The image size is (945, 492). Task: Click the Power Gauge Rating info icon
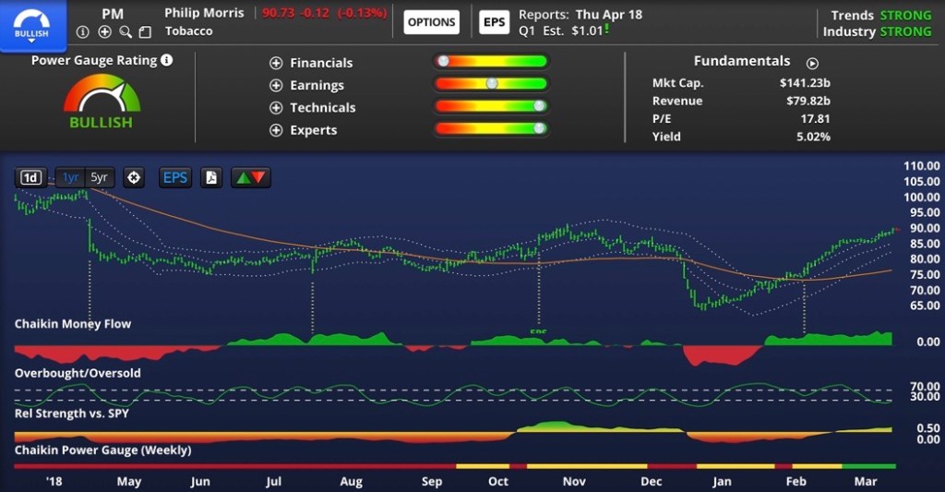(166, 61)
